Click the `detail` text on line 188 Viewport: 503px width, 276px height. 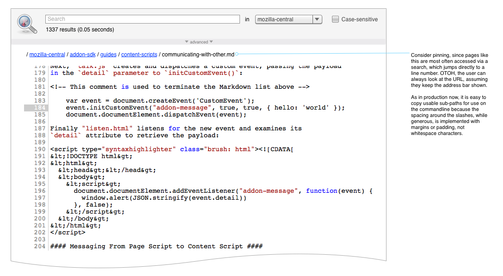(x=66, y=136)
